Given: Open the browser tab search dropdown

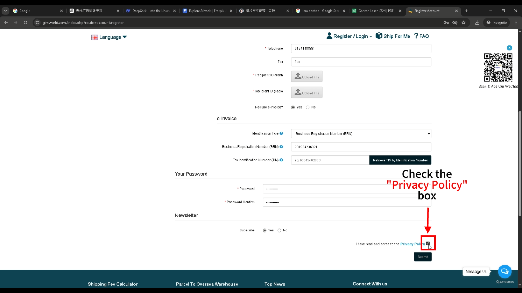Looking at the screenshot, I should tap(5, 11).
